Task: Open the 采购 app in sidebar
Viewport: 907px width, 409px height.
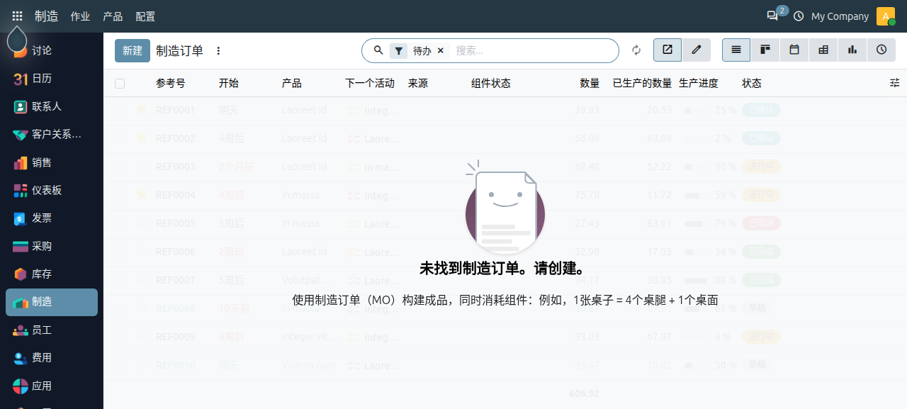Action: (x=52, y=246)
